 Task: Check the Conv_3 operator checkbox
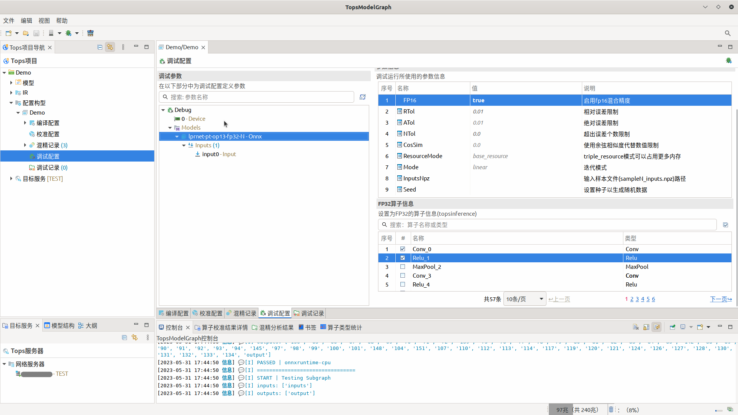pyautogui.click(x=403, y=275)
